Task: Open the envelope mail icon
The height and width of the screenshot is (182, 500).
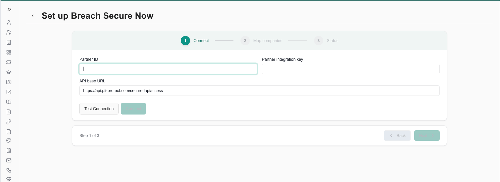Action: (x=9, y=160)
